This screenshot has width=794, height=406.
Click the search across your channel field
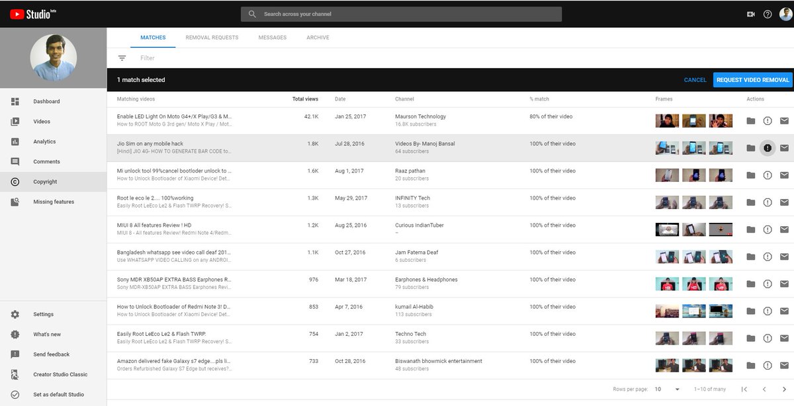(402, 14)
